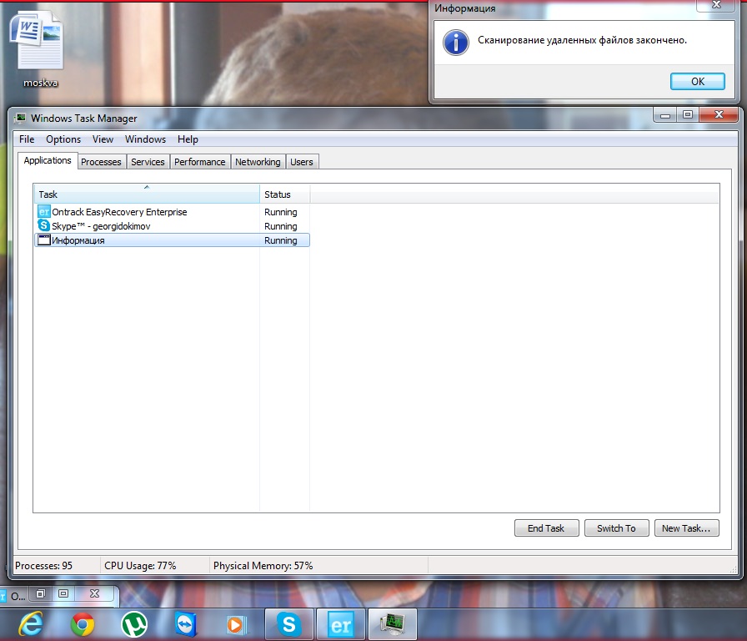Click the End Task button
The height and width of the screenshot is (641, 747).
coord(546,528)
